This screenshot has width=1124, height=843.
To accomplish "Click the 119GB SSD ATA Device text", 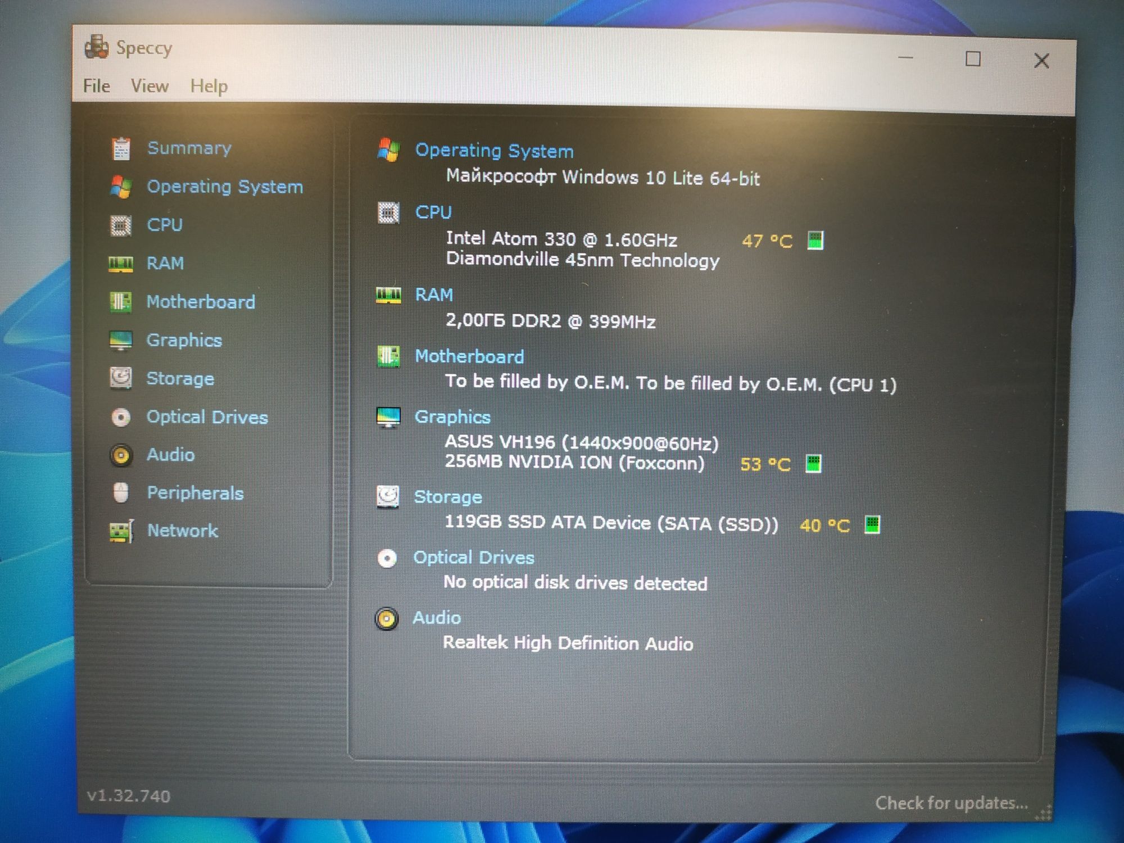I will pyautogui.click(x=612, y=523).
